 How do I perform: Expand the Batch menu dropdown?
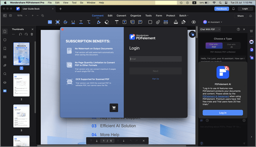184,16
